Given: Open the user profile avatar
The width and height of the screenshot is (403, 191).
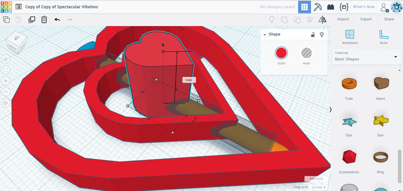Looking at the screenshot, I should click(396, 7).
